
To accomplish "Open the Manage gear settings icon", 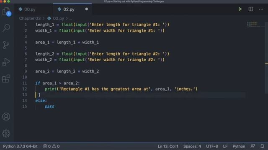I will tap(6, 133).
